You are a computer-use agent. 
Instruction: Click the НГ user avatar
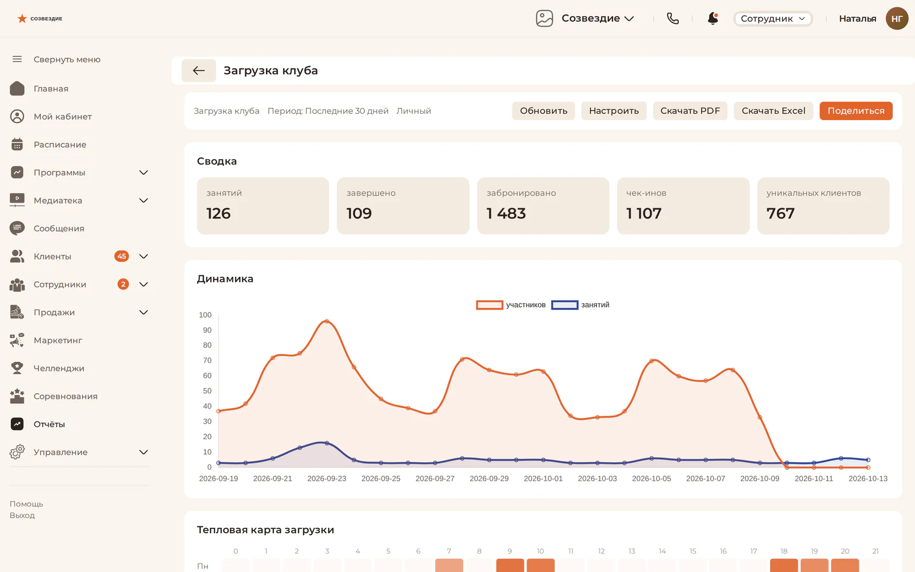click(x=897, y=18)
